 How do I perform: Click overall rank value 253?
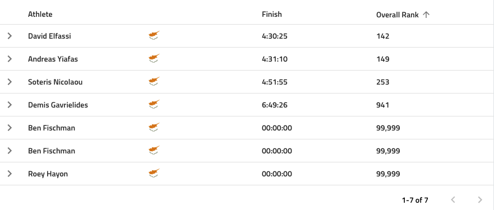pyautogui.click(x=383, y=82)
